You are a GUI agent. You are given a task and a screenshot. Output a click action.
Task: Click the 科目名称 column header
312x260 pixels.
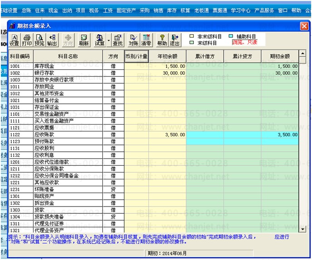pos(68,56)
